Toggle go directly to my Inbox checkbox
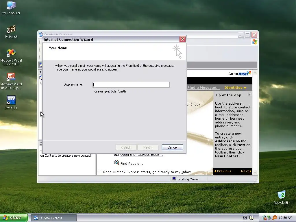This screenshot has height=222, width=296. click(99, 171)
